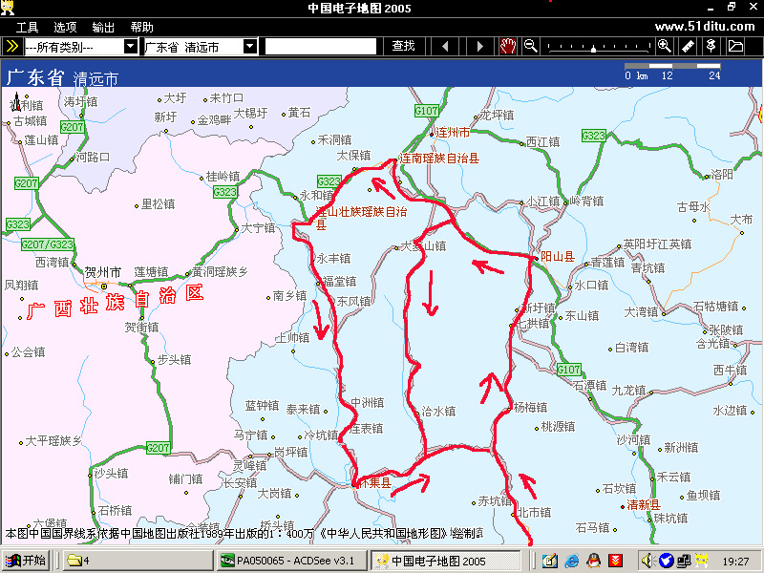Click 西江镇 label on map
The image size is (764, 573).
(x=542, y=141)
